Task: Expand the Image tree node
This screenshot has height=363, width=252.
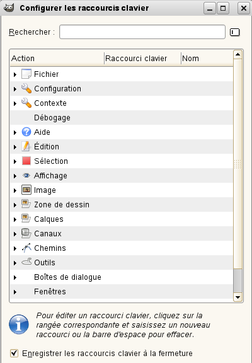Action: (15, 190)
